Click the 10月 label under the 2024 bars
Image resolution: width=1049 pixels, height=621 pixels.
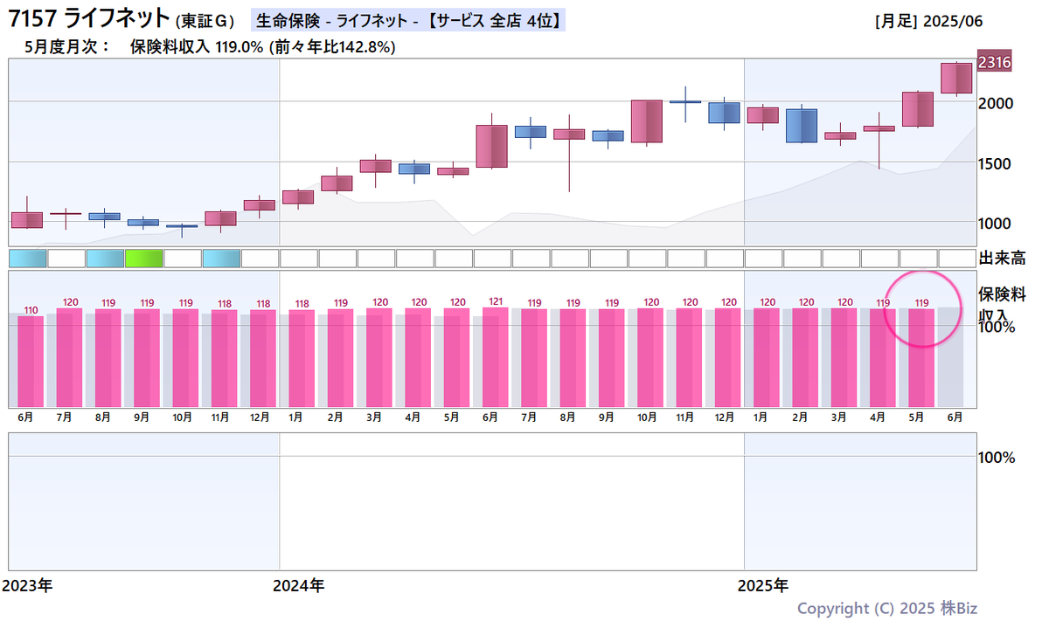coord(646,417)
